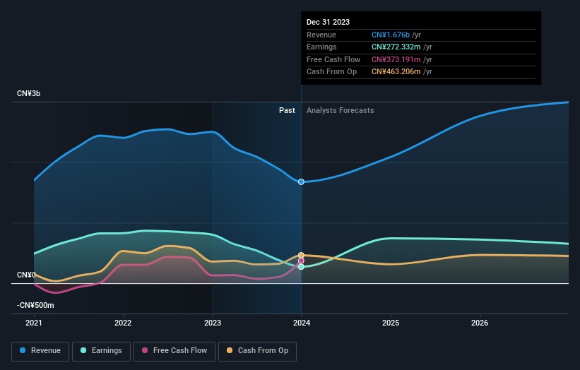This screenshot has height=370, width=580.
Task: Click the Earnings row label in tooltip
Action: (x=322, y=47)
